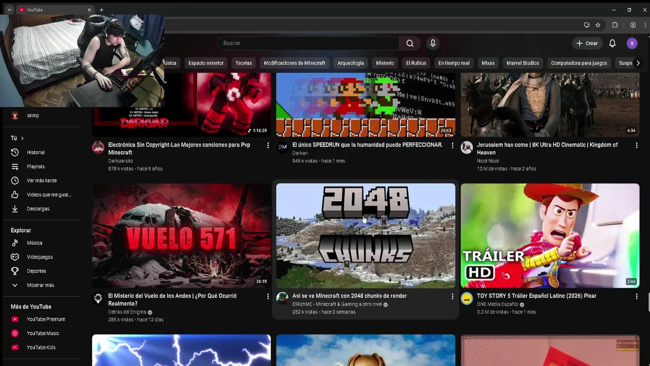
Task: Open the account avatar menu
Action: pyautogui.click(x=632, y=43)
